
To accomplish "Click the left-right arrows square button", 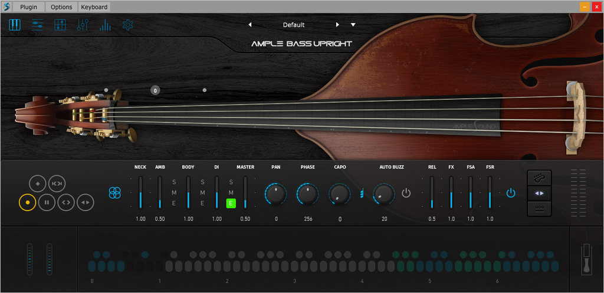I will [539, 193].
